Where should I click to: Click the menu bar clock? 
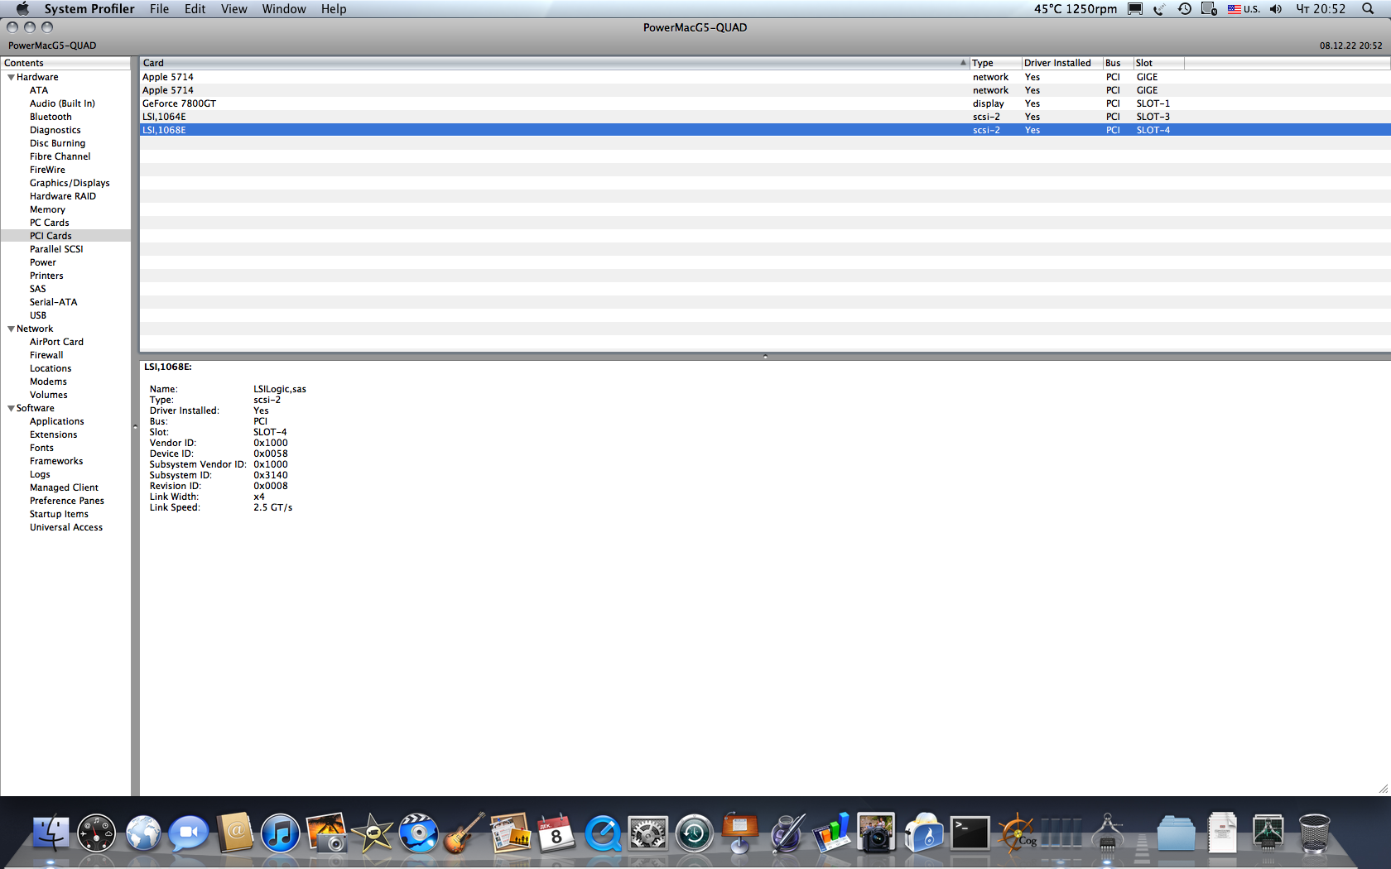coord(1321,9)
